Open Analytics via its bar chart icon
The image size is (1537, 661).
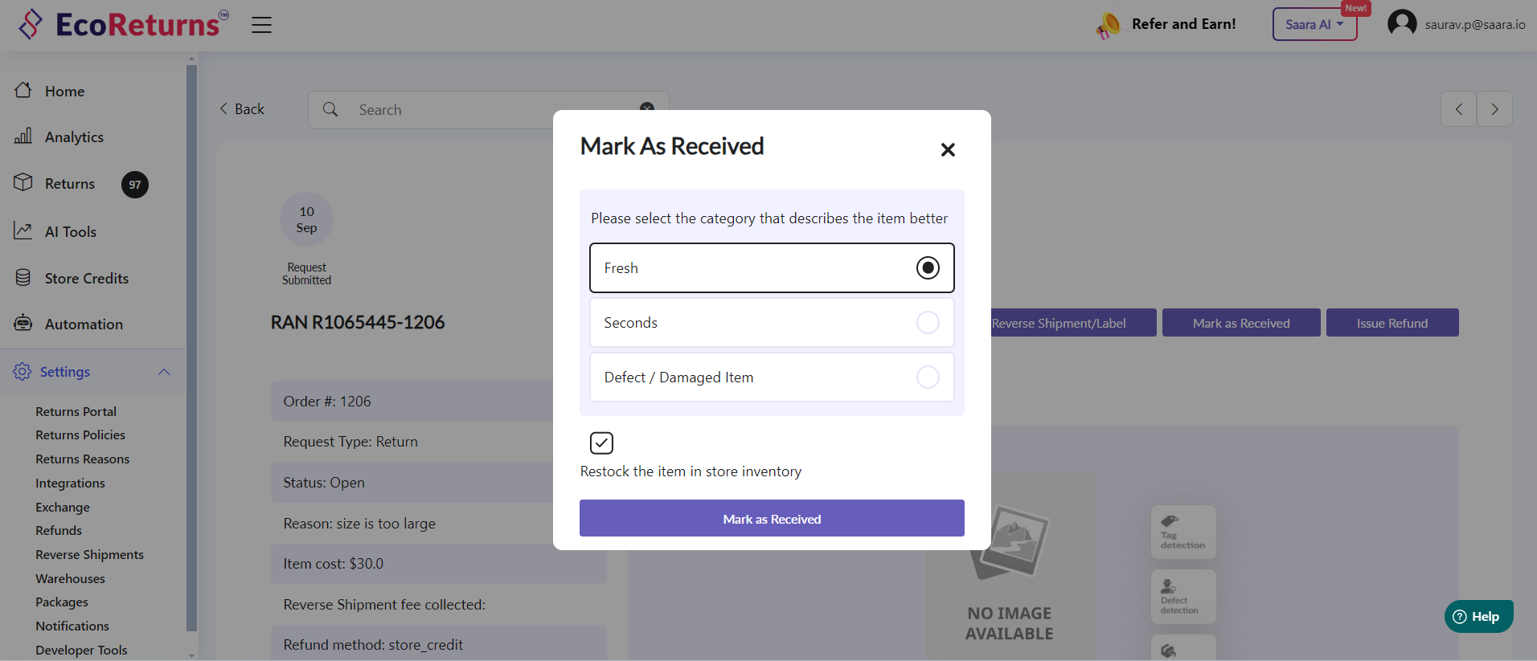(x=23, y=136)
